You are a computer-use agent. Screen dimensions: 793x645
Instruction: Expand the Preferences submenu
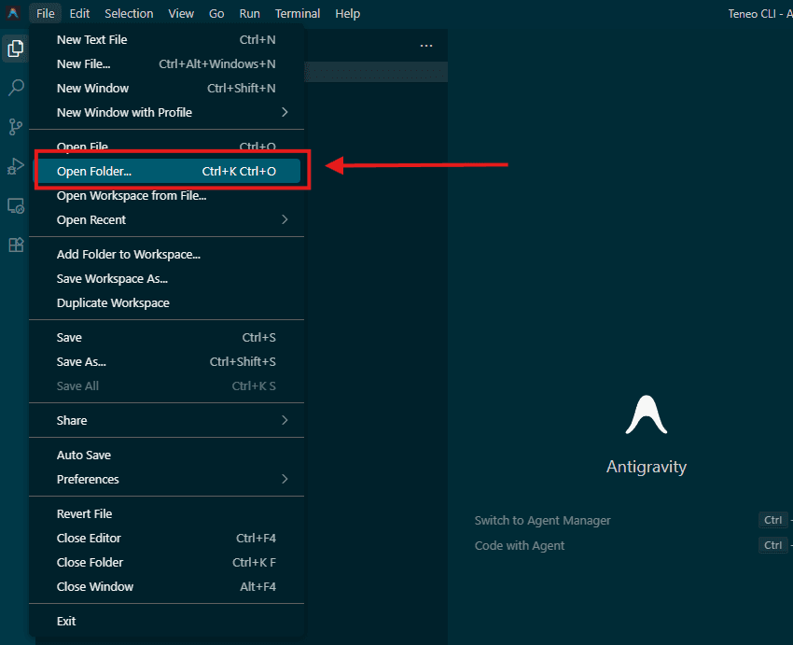pyautogui.click(x=166, y=479)
